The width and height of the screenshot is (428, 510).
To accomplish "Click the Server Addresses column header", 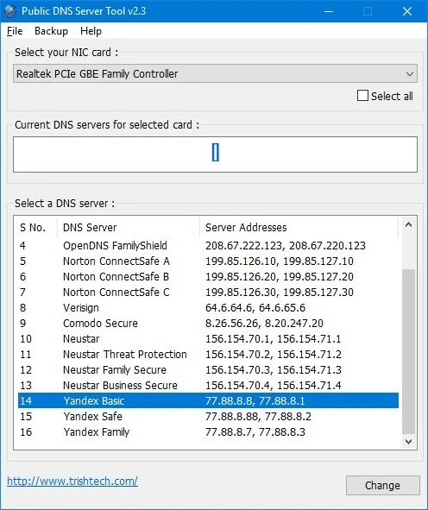I will click(299, 227).
